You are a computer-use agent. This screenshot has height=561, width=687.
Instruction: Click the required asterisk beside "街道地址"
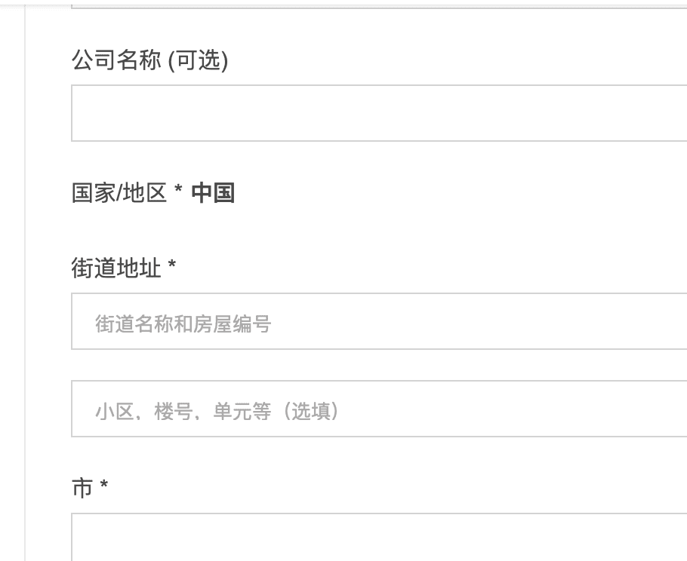tap(172, 267)
